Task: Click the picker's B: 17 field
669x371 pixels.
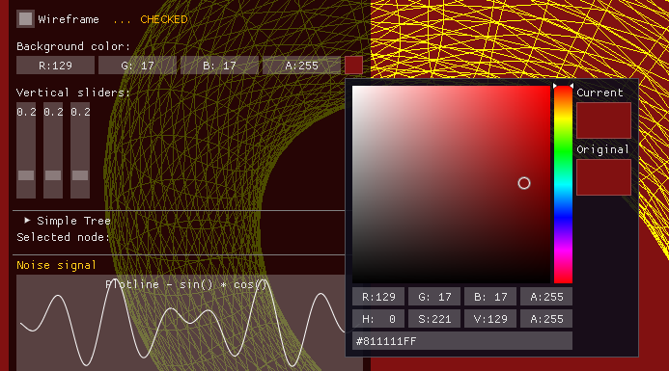Action: click(x=490, y=297)
